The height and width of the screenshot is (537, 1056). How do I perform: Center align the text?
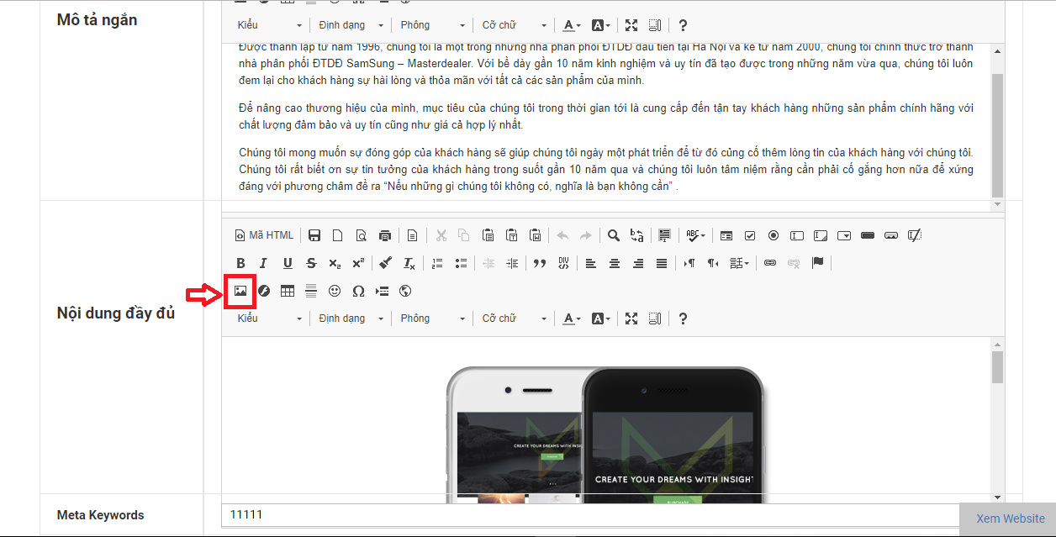point(615,263)
